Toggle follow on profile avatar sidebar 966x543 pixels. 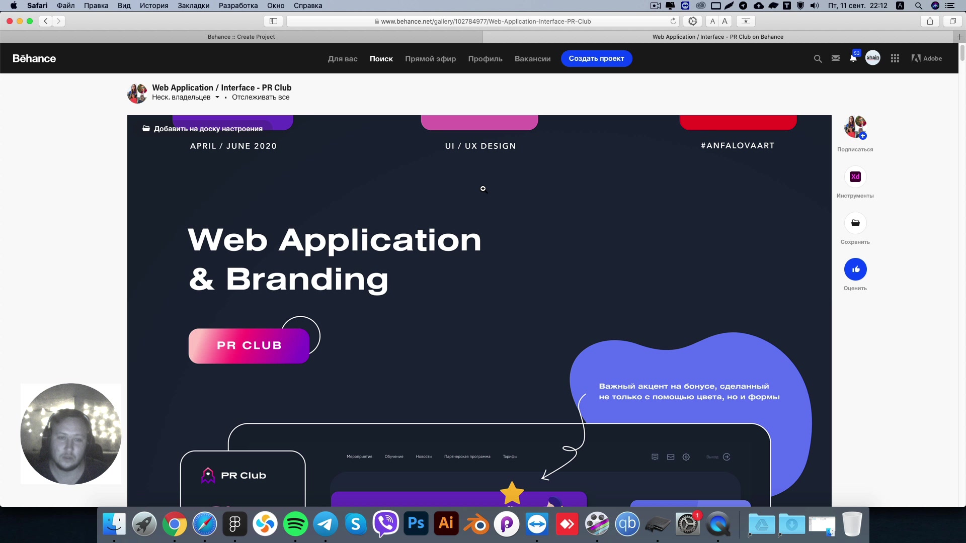tap(862, 136)
